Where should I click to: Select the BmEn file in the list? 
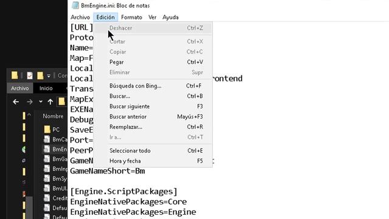55,149
